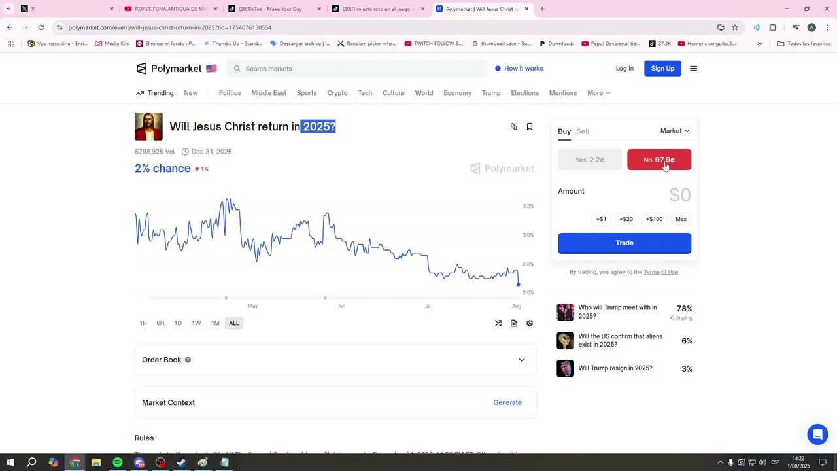This screenshot has height=471, width=837.
Task: Bookmark this Jesus Christ market
Action: [x=530, y=127]
